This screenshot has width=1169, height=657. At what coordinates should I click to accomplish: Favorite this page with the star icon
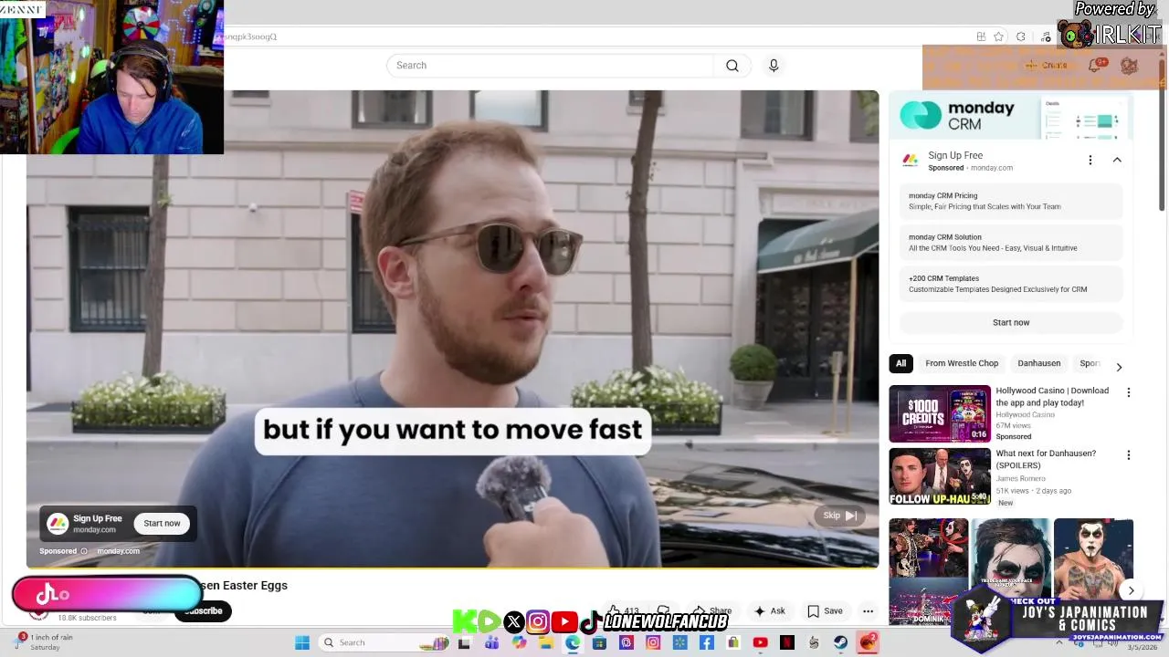(999, 36)
